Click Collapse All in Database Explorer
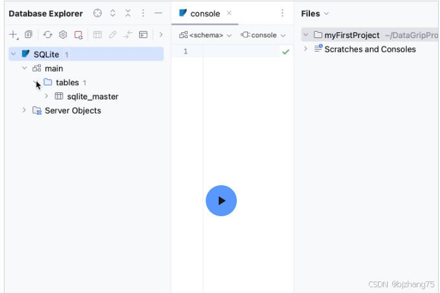The height and width of the screenshot is (293, 440). 128,13
